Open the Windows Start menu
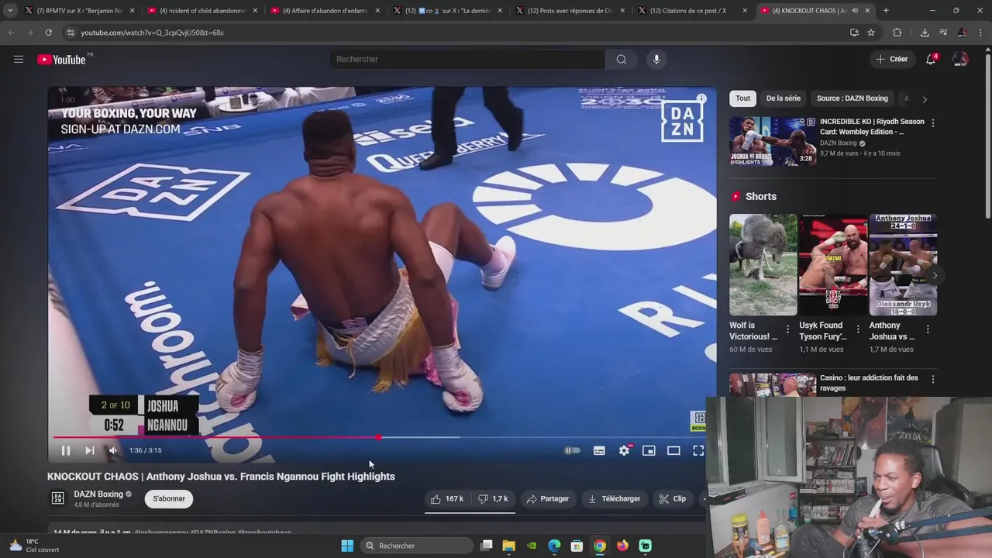 (347, 546)
